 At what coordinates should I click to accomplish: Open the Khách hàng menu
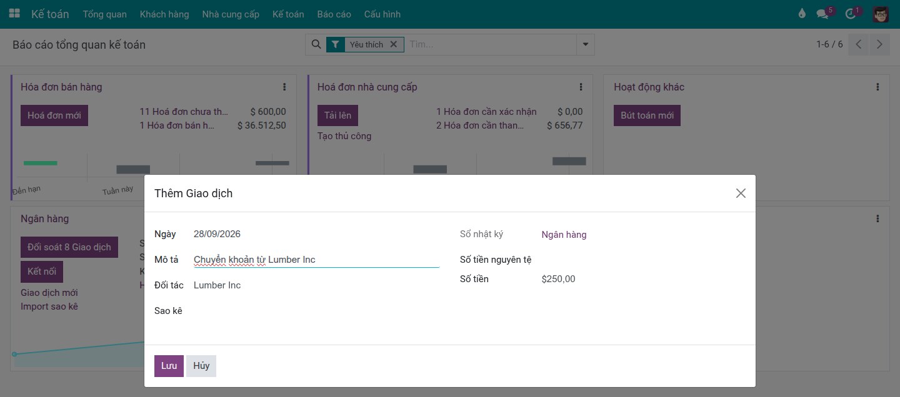tap(164, 14)
